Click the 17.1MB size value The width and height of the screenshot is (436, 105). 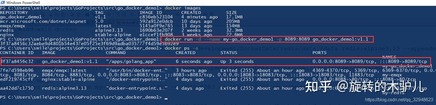234,17
